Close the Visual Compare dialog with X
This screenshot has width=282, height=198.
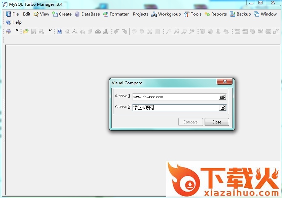[224, 82]
